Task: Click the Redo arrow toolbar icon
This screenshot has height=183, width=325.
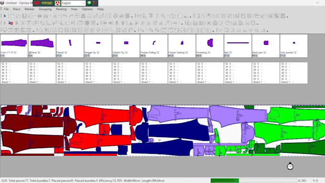Action: coord(71,16)
